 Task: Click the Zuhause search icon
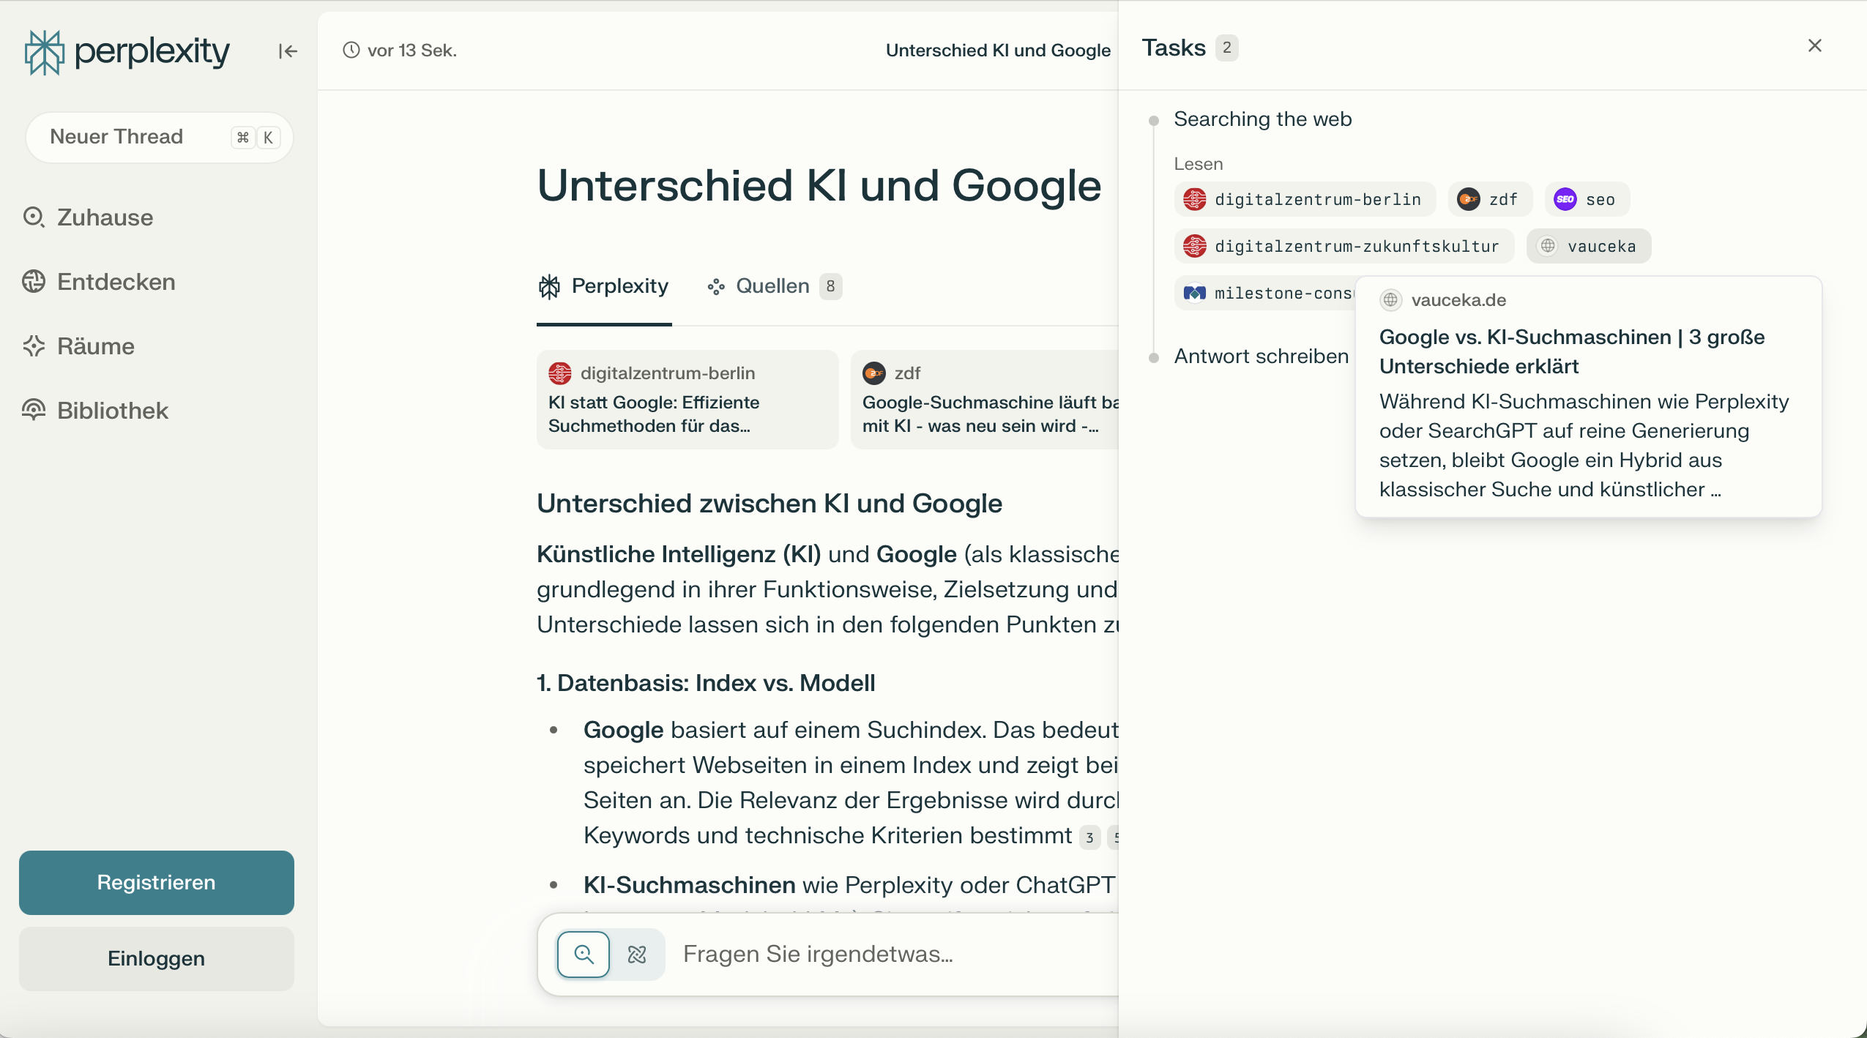[x=34, y=217]
